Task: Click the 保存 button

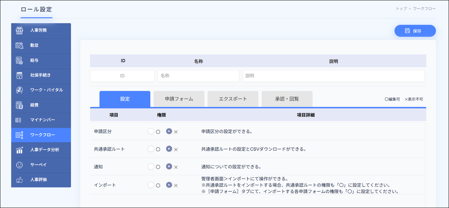Action: point(415,31)
